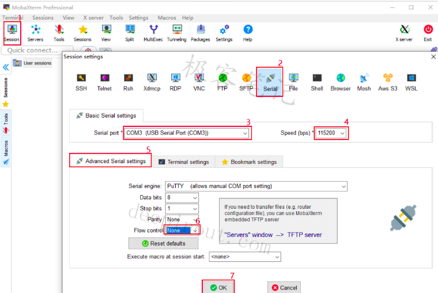Open the vertical Sessions sidebar tab
Image resolution: width=438 pixels, height=293 pixels.
[x=6, y=92]
